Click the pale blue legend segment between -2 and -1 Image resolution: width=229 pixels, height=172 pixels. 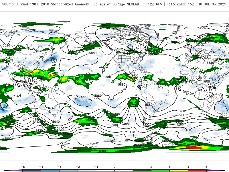87,171
